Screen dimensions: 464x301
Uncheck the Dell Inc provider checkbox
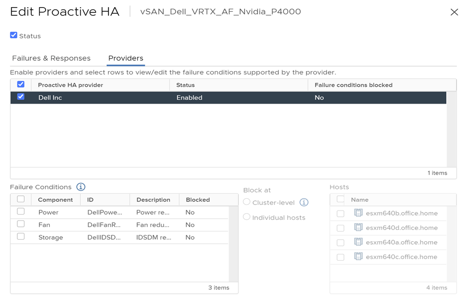(x=20, y=97)
